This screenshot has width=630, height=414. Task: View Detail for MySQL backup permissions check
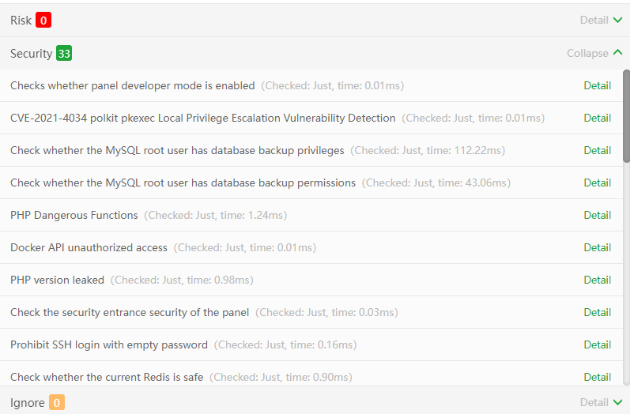tap(597, 183)
